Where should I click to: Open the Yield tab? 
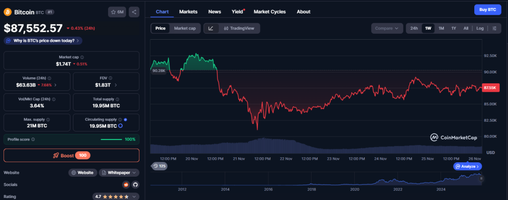[x=238, y=12]
